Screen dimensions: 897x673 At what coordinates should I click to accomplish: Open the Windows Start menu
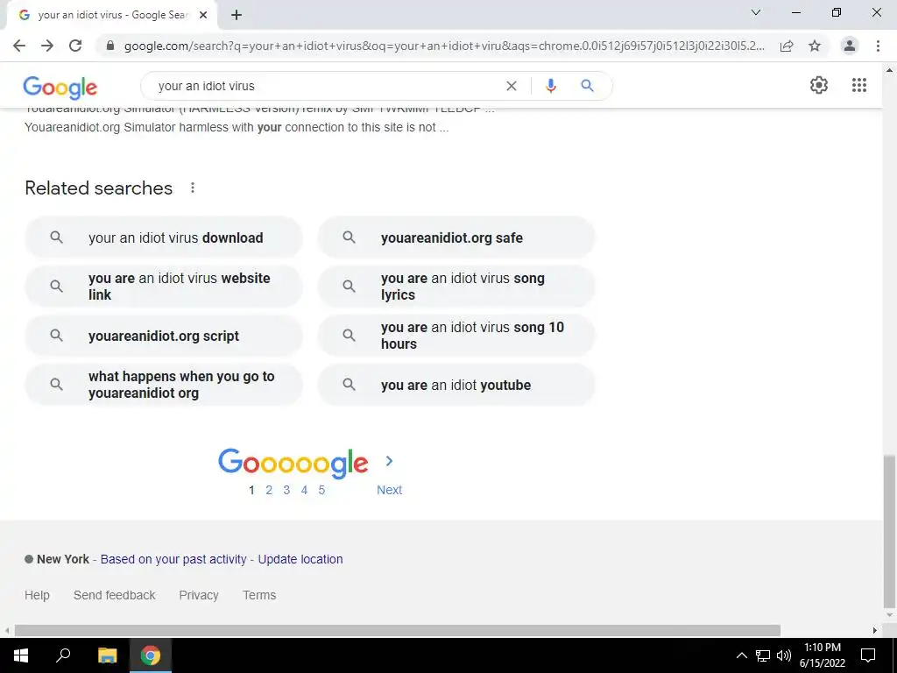click(x=21, y=655)
